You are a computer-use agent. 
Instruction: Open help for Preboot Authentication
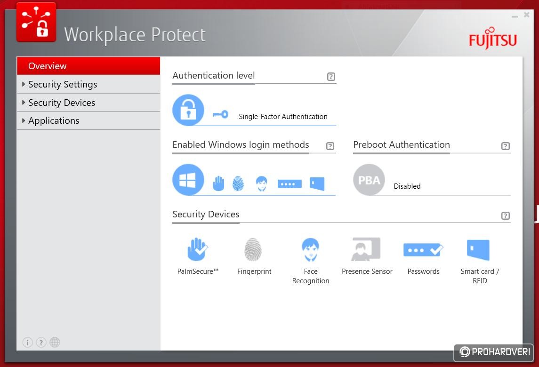(x=505, y=146)
